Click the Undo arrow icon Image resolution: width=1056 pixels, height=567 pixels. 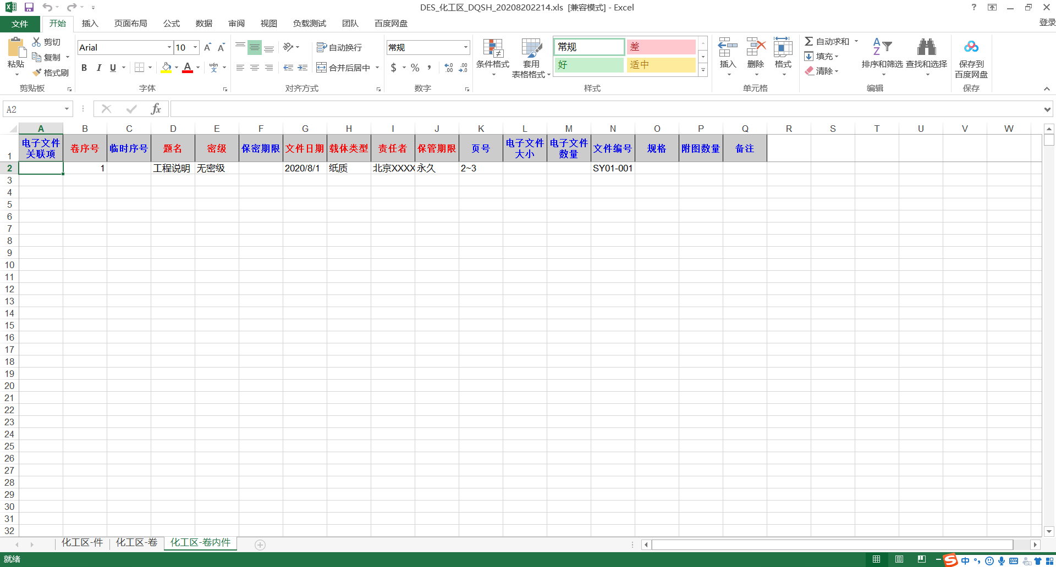pyautogui.click(x=47, y=8)
